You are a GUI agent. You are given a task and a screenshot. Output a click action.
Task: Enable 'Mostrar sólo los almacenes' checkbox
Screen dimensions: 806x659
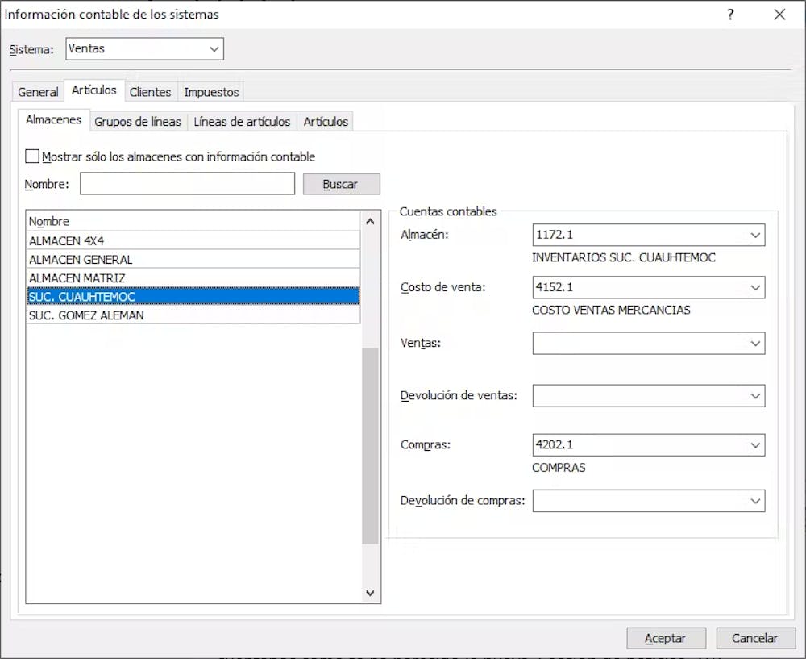[32, 156]
